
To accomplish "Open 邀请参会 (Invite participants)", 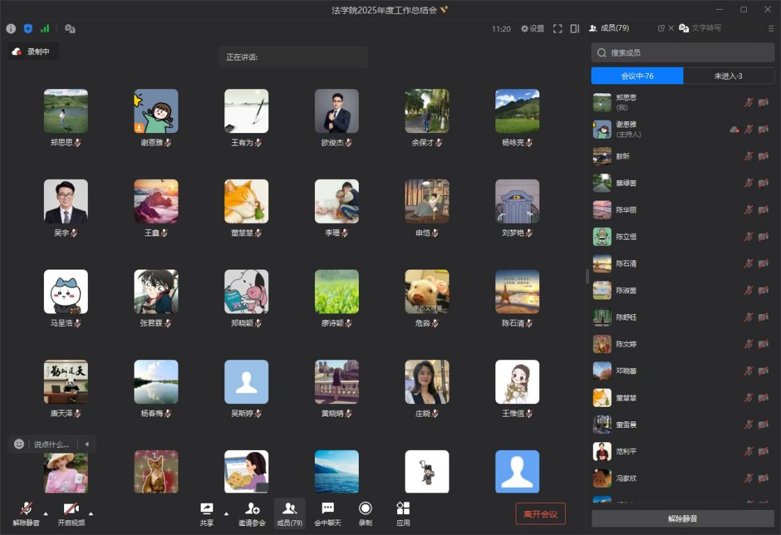I will click(x=252, y=509).
